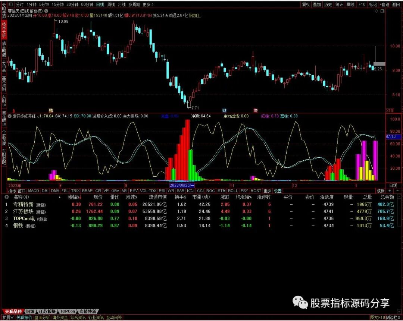Click the 叠加 overlay button
Screen dimensions: 403x321
pyautogui.click(x=317, y=4)
